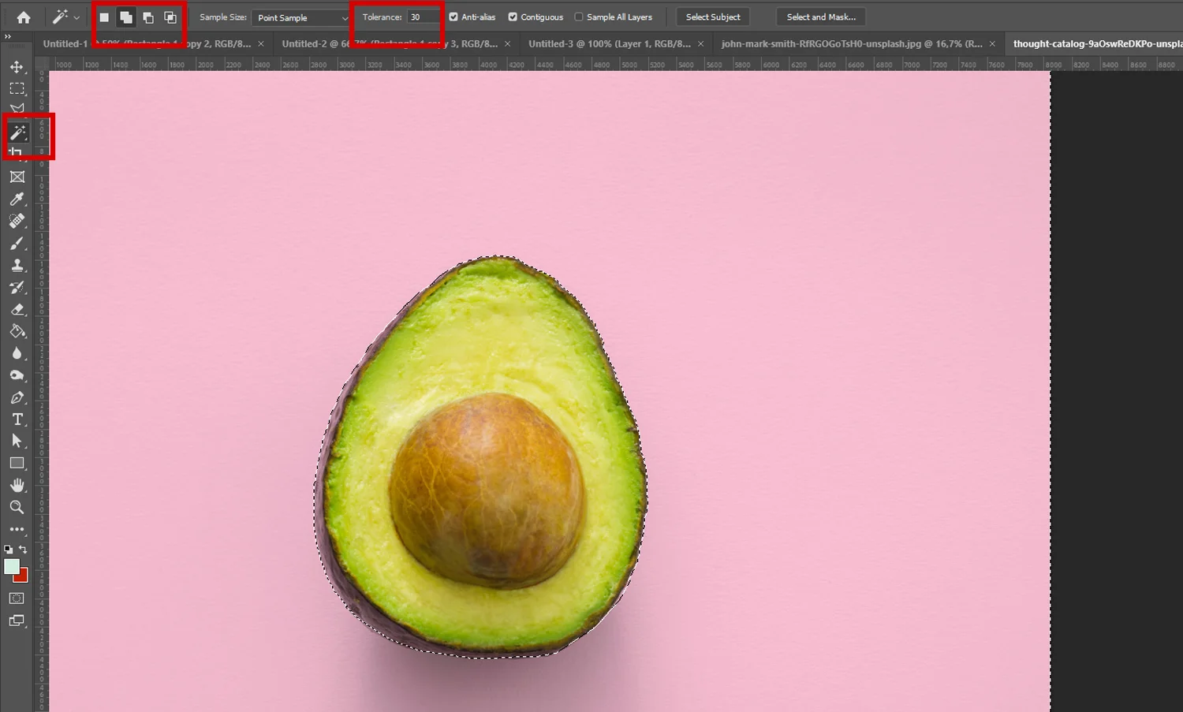
Task: Select the Hand tool
Action: 17,485
